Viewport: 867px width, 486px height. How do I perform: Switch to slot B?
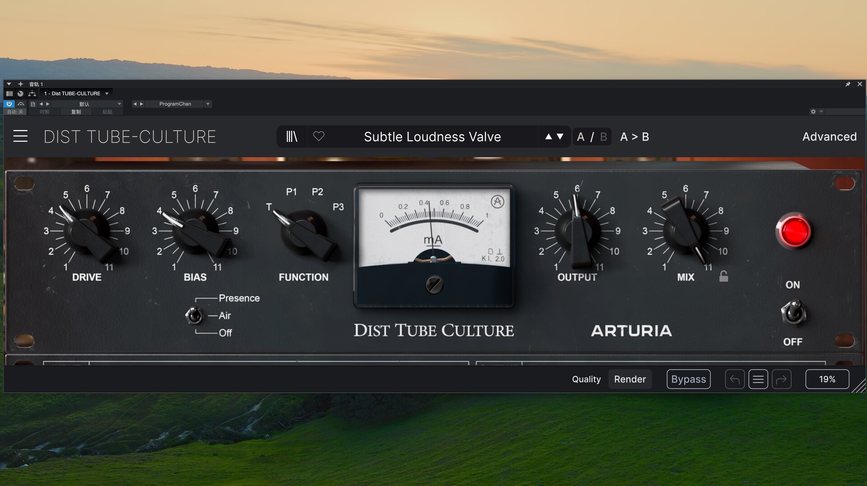(x=603, y=137)
